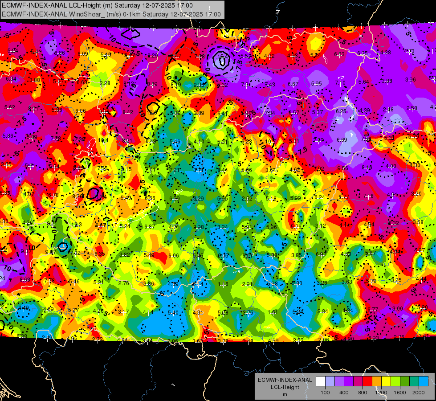Click the grid value '3.64'

pos(271,170)
